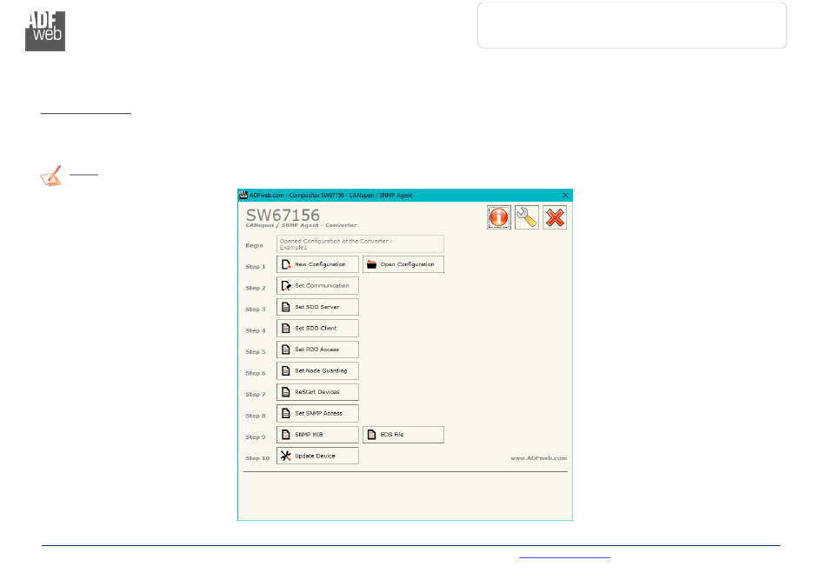Viewport: 826px width, 573px height.
Task: Open the Set PDO Access step
Action: click(317, 350)
